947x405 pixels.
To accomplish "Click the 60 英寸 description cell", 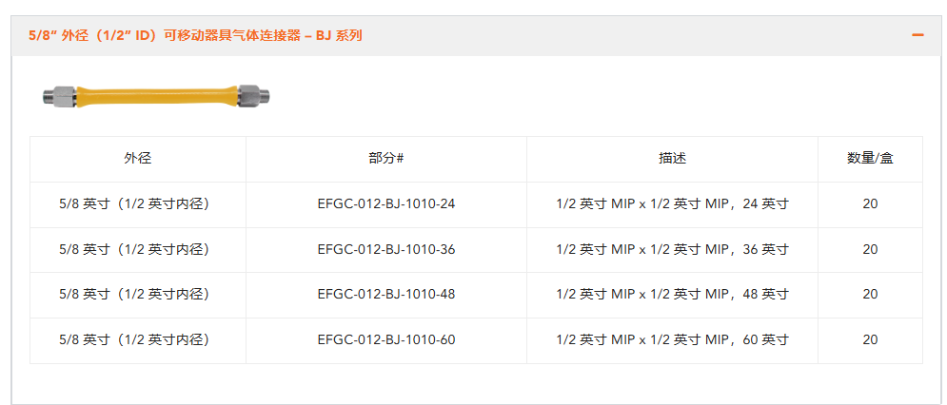I will point(672,340).
